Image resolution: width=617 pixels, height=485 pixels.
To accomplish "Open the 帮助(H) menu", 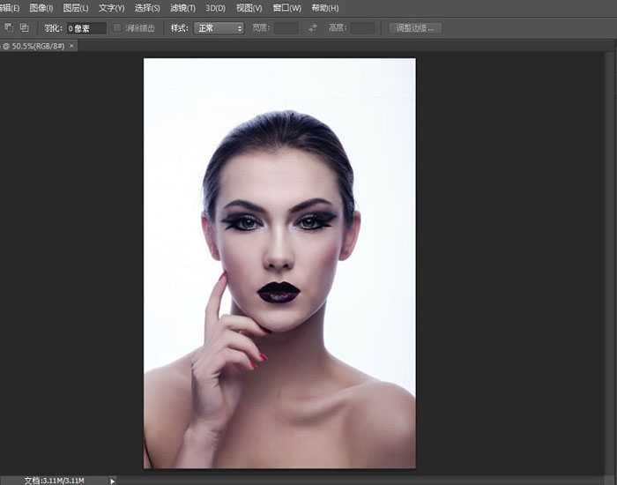I will 325,8.
